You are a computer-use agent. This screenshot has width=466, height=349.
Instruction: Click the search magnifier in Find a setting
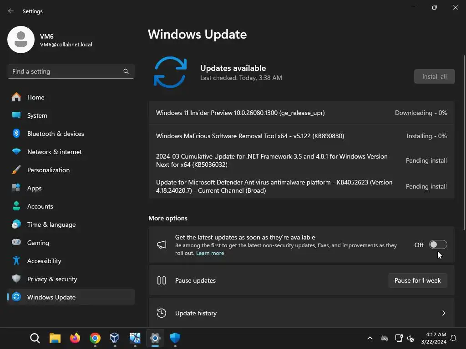tap(126, 71)
